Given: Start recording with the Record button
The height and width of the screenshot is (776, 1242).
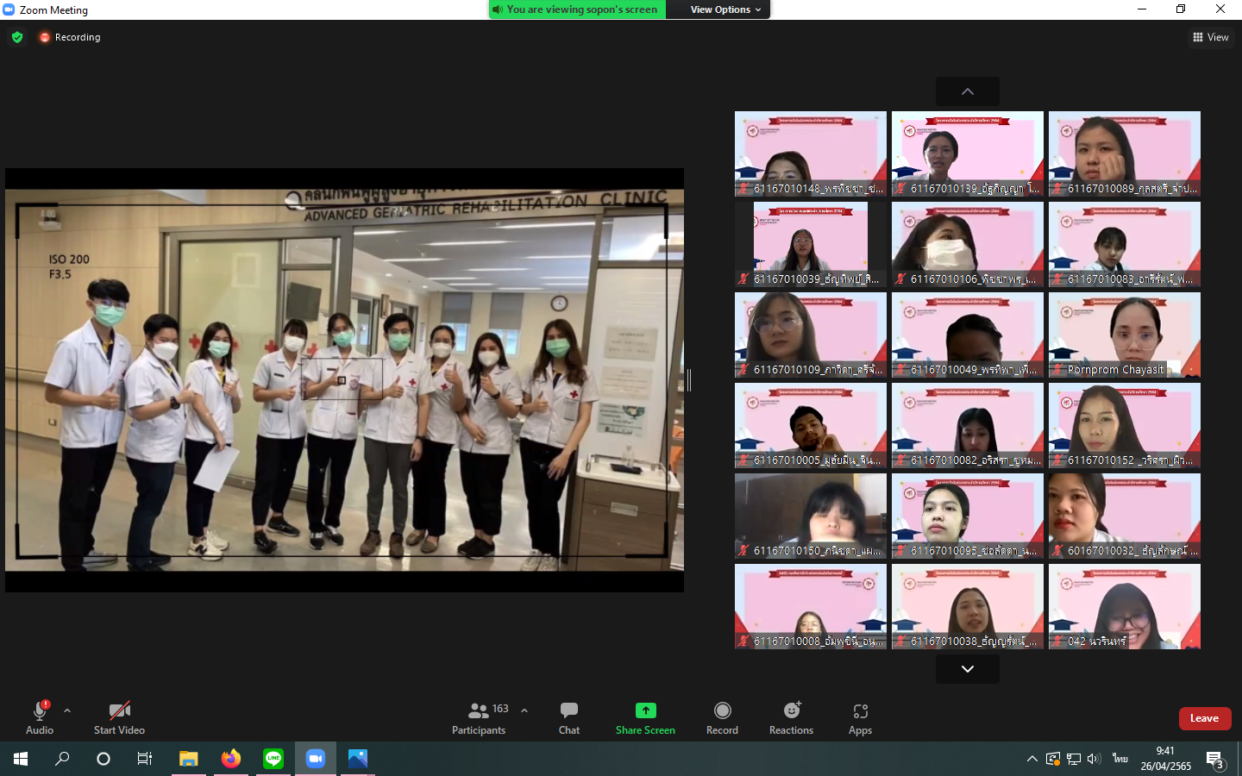Looking at the screenshot, I should pyautogui.click(x=722, y=717).
